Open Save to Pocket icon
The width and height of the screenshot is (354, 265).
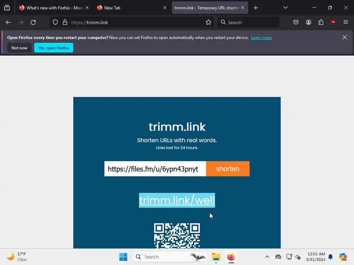click(x=296, y=22)
